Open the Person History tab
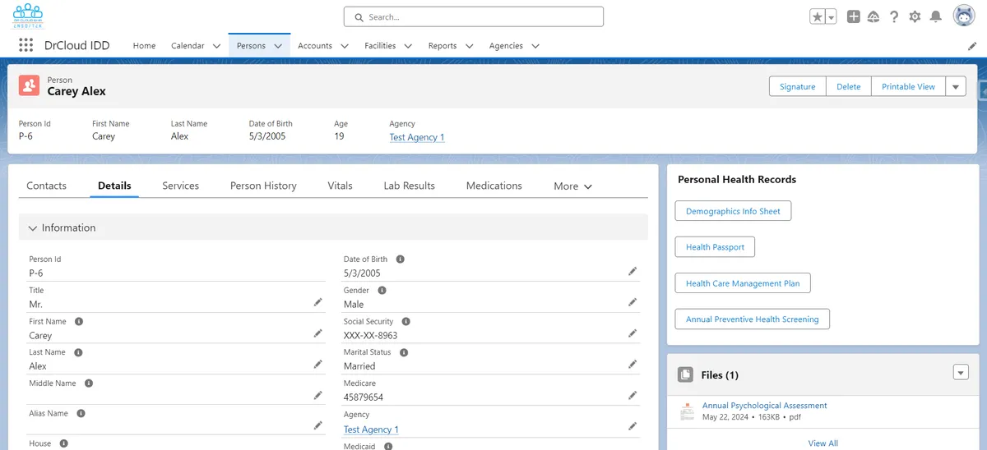 pyautogui.click(x=263, y=186)
